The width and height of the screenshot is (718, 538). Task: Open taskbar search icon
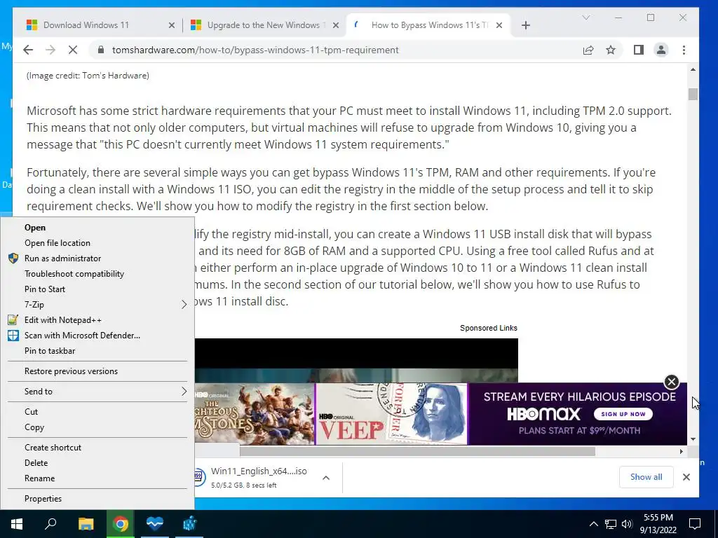pos(50,524)
